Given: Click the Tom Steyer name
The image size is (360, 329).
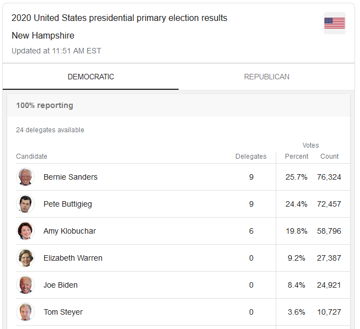Looking at the screenshot, I should pyautogui.click(x=63, y=312).
